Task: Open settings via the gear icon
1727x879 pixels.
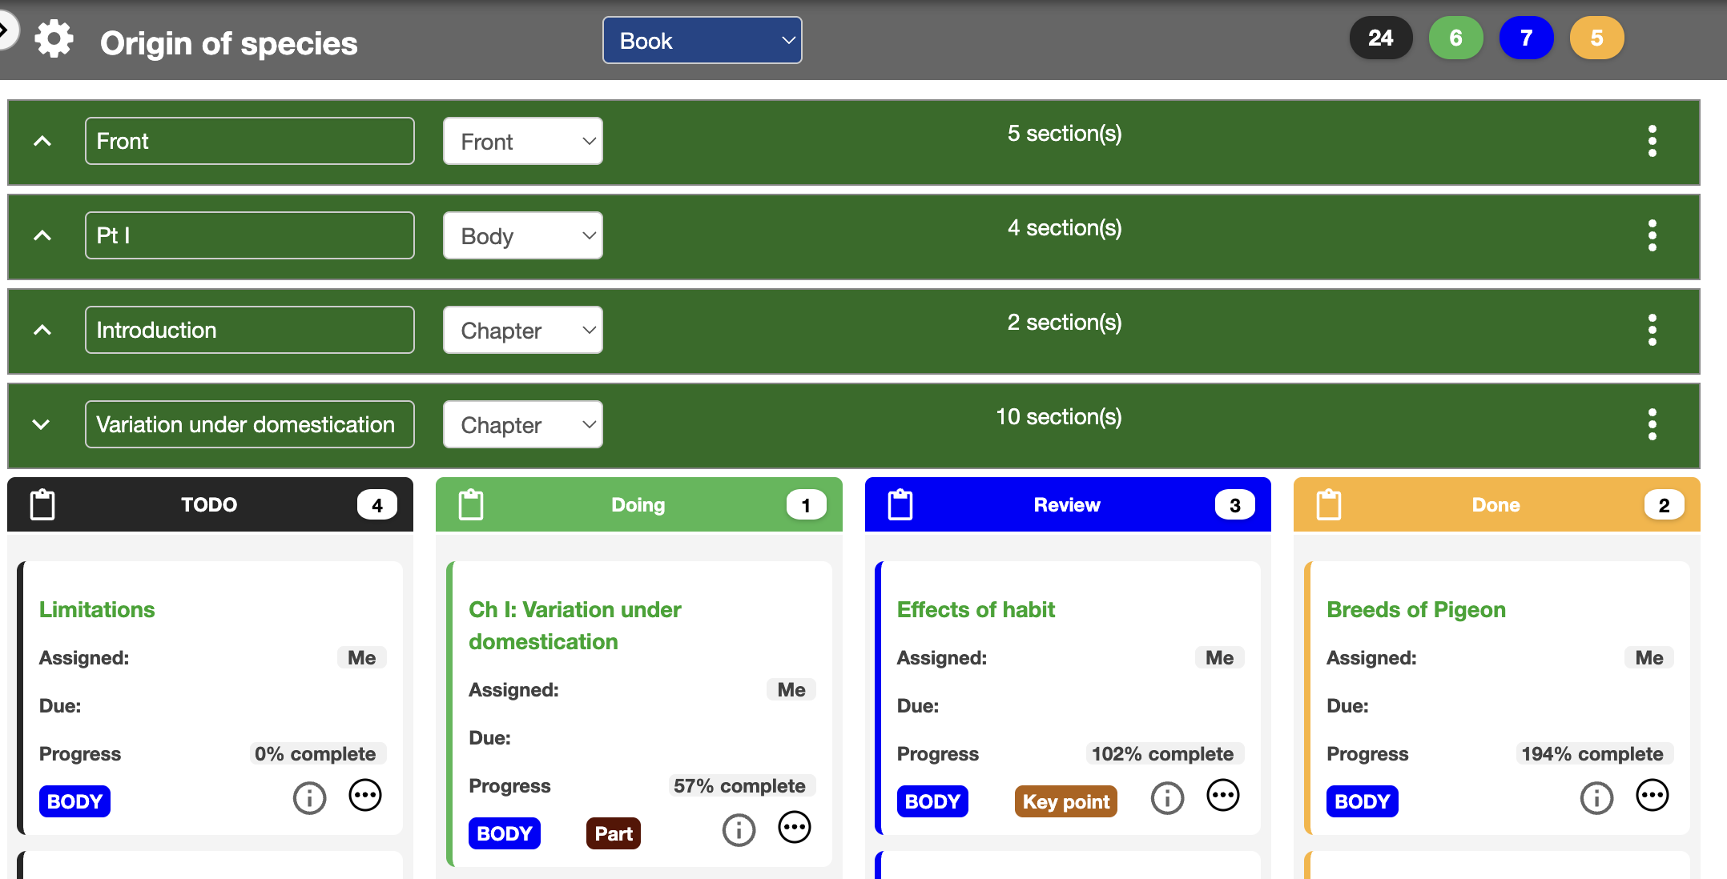Action: 54,40
